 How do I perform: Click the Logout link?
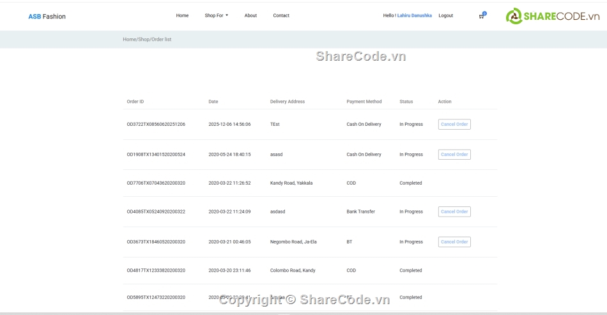(445, 15)
